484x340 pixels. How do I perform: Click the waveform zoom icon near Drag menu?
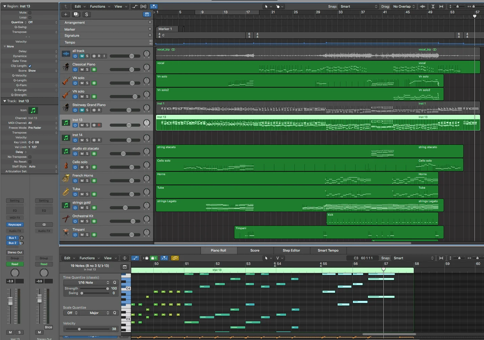point(423,6)
